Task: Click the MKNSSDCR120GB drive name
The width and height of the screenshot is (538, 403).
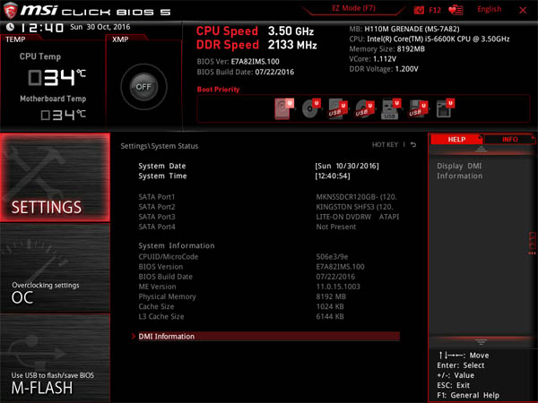Action: [x=356, y=197]
